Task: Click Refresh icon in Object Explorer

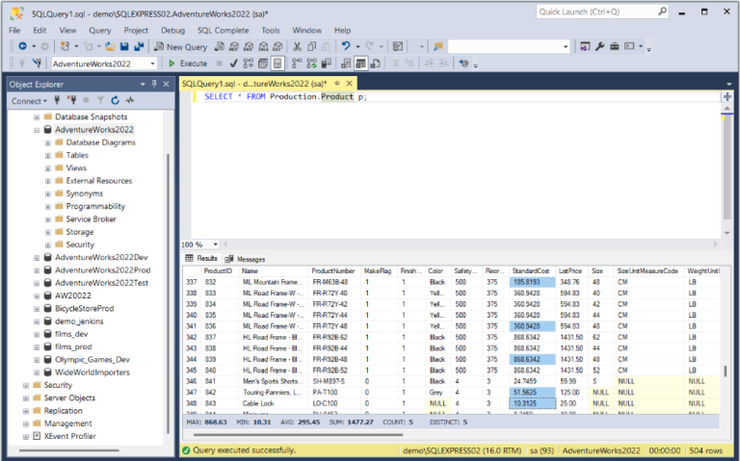Action: [116, 100]
